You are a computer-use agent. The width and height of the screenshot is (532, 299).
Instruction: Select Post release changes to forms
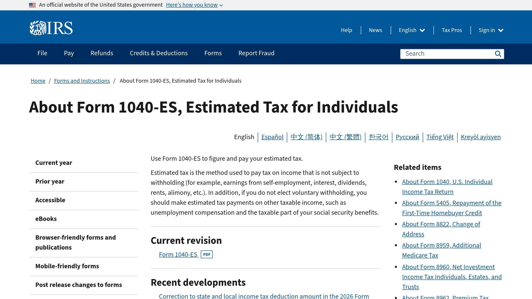tap(84, 285)
